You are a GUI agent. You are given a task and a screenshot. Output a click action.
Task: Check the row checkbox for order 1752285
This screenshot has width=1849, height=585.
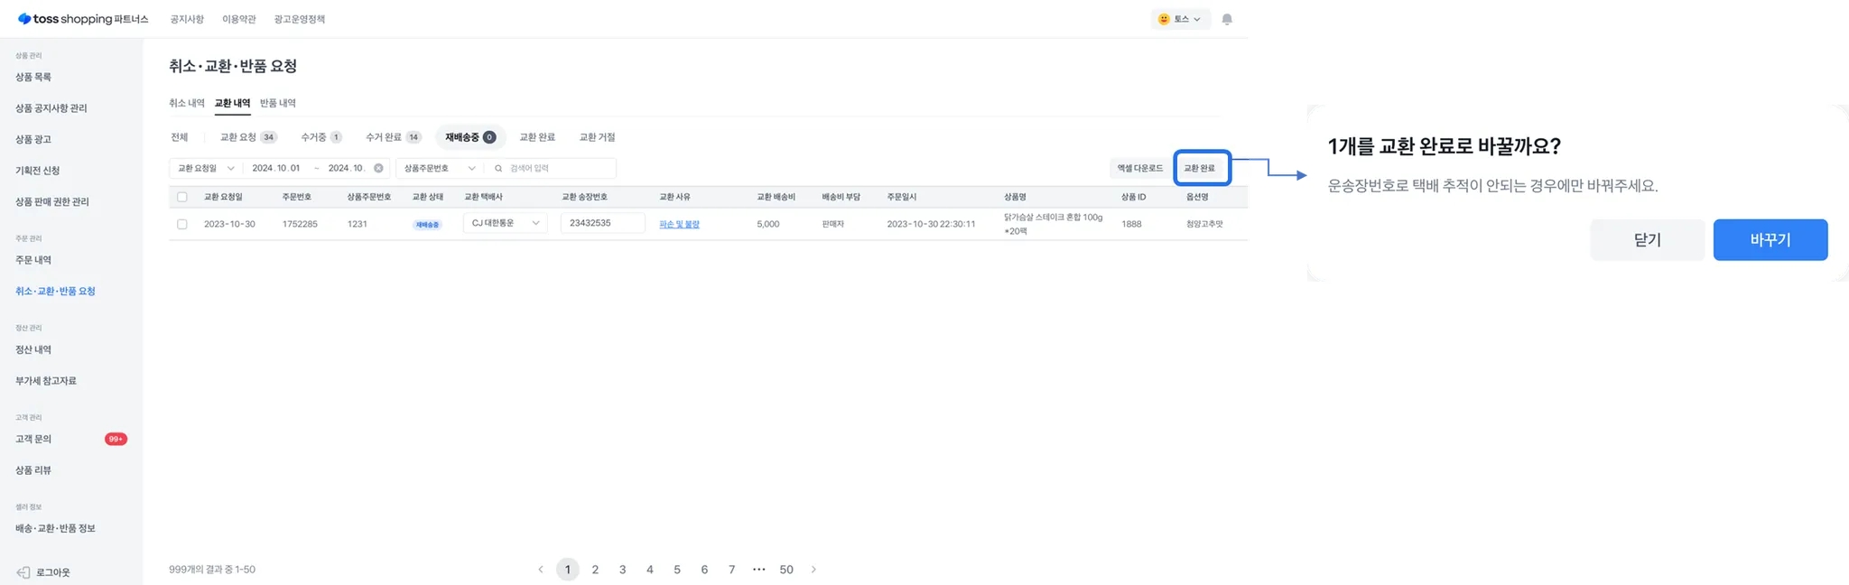(x=182, y=224)
